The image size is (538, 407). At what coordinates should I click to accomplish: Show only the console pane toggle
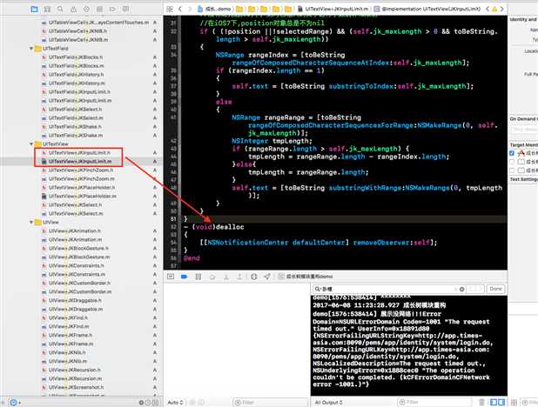pyautogui.click(x=501, y=402)
